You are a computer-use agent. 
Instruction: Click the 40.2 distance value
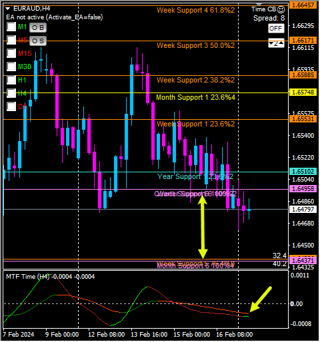(279, 263)
